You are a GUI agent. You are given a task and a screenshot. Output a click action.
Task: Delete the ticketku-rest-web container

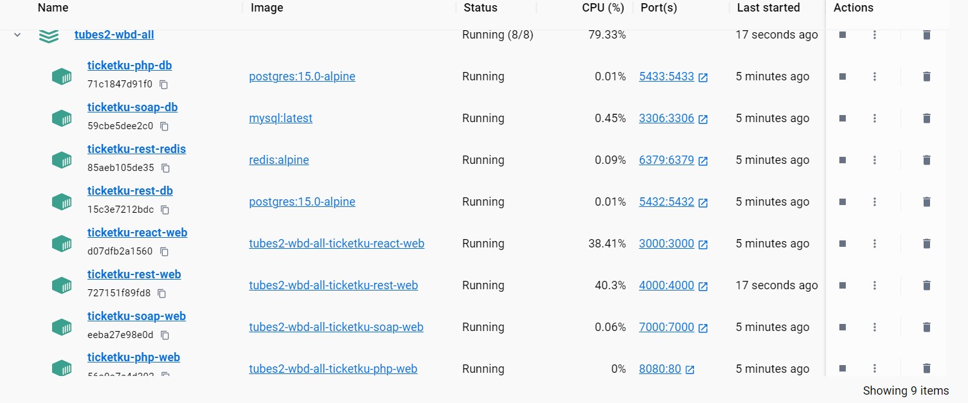click(926, 285)
